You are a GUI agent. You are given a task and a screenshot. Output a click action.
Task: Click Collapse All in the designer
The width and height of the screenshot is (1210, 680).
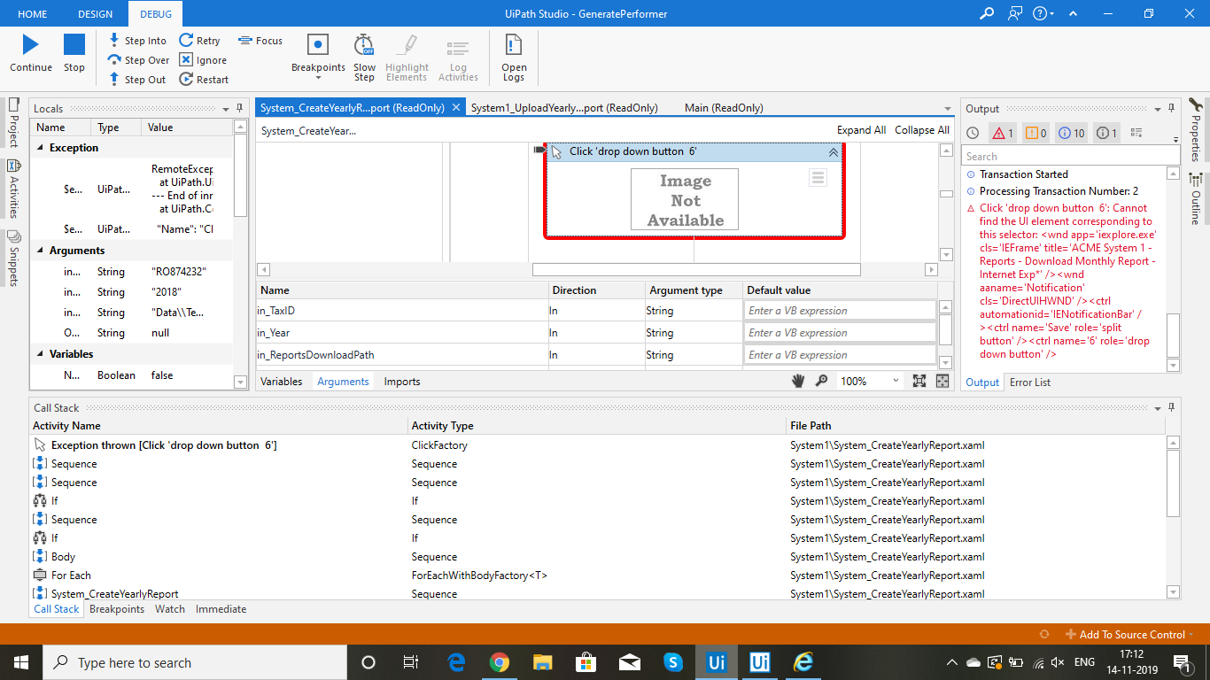coord(922,130)
